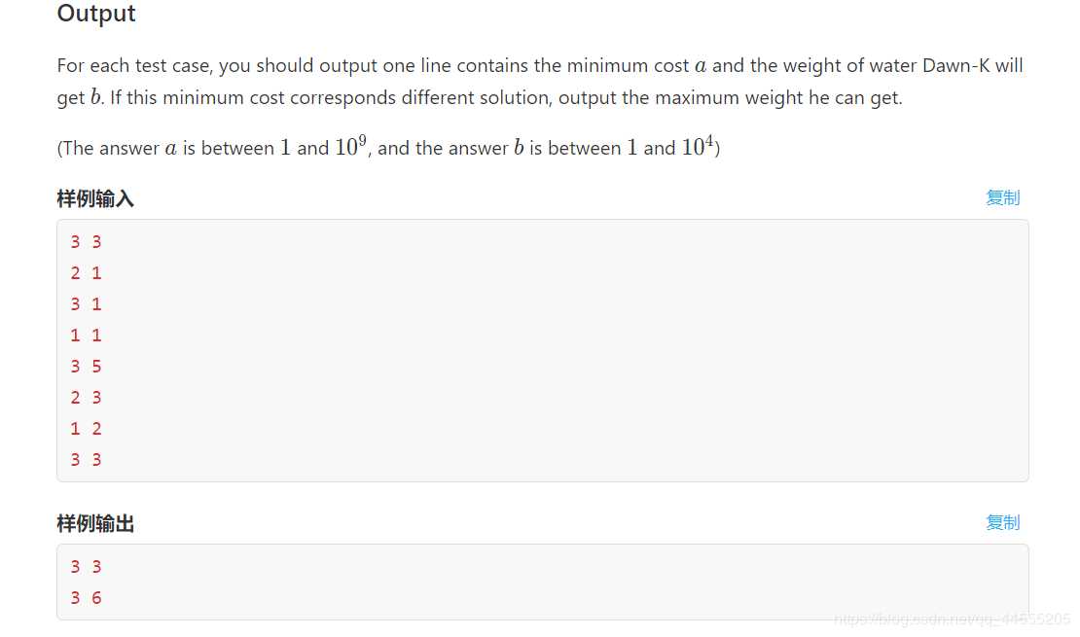
Task: Copy the sample input with 复制 link
Action: pos(1002,197)
